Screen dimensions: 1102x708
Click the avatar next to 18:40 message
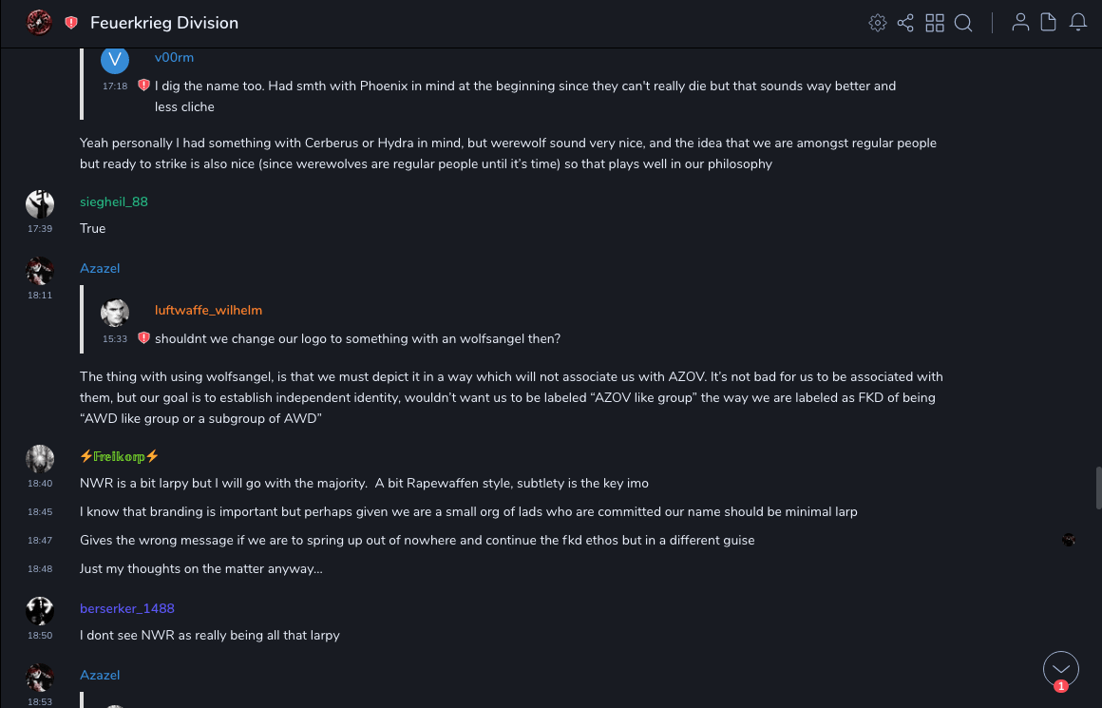pos(40,459)
